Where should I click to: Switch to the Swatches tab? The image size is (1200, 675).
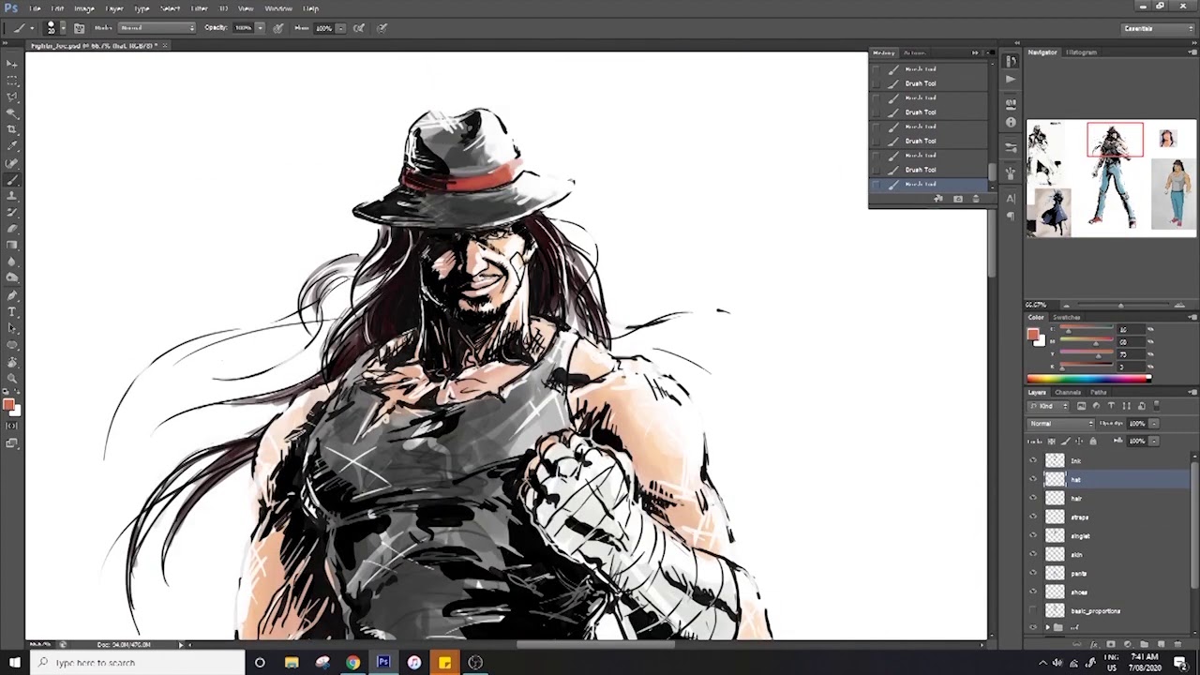(1067, 317)
